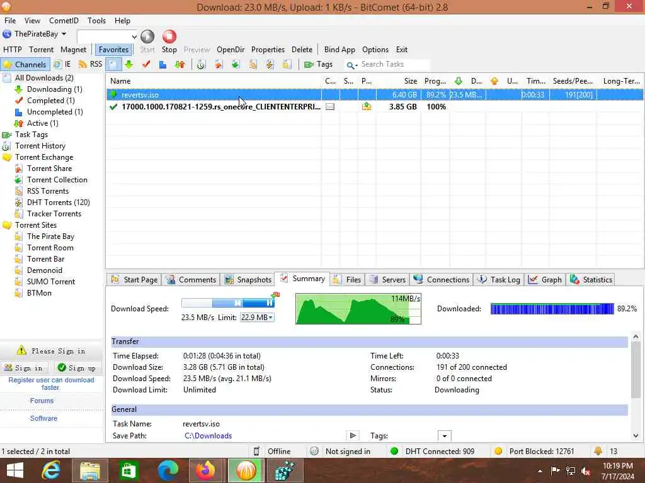Open the Start Page tab
Image resolution: width=645 pixels, height=483 pixels.
click(x=134, y=280)
